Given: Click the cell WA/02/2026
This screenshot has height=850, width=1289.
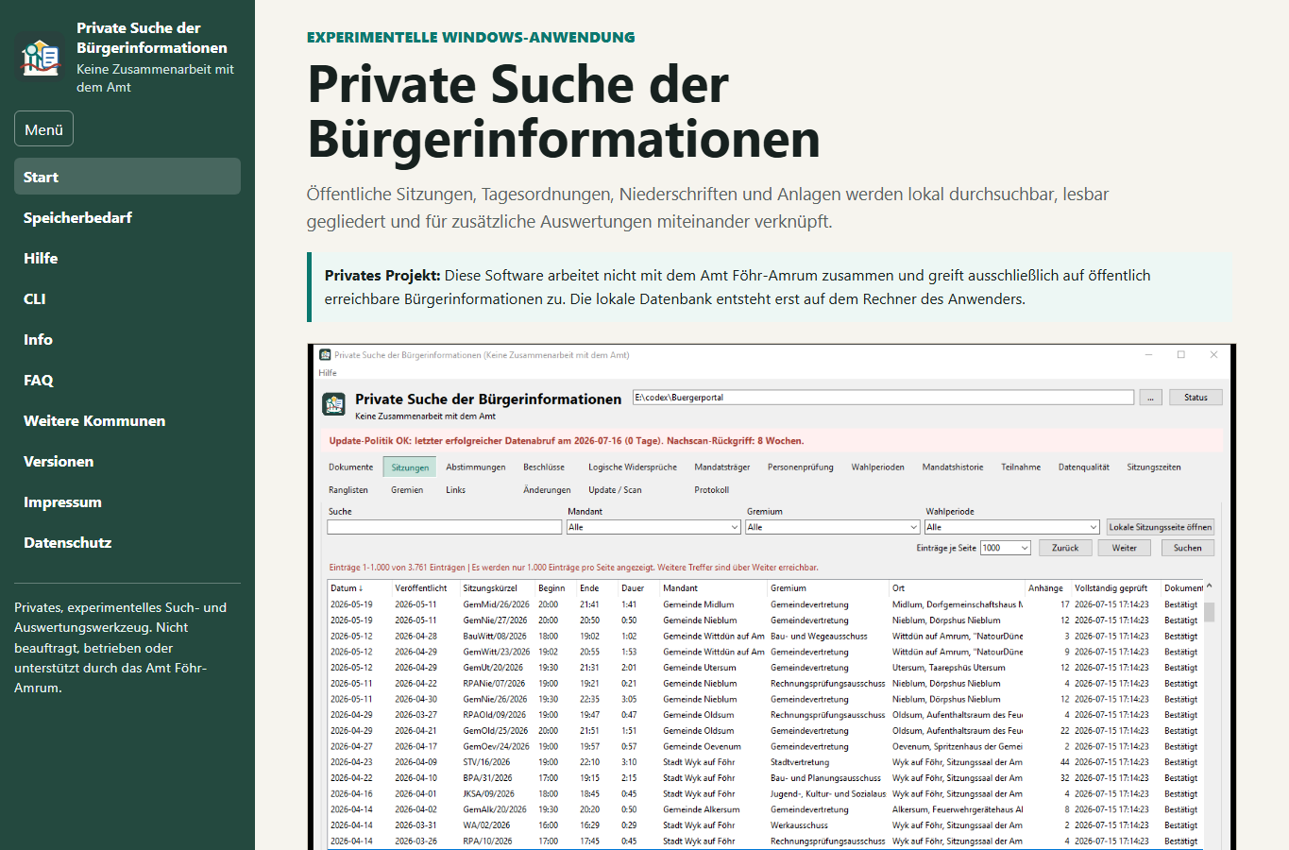Looking at the screenshot, I should click(x=486, y=825).
